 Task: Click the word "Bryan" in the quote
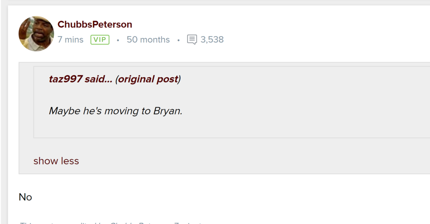[x=166, y=111]
